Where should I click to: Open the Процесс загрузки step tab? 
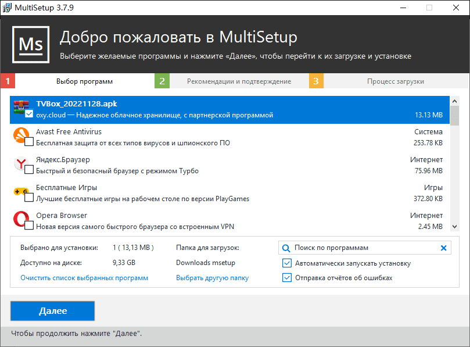(x=395, y=81)
